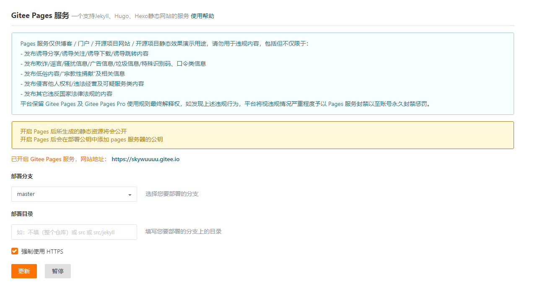542x290 pixels.
Task: Click the subtitle 一个支持Jekyll、Hugo、Hexo静态网站的服务
Action: [x=130, y=16]
